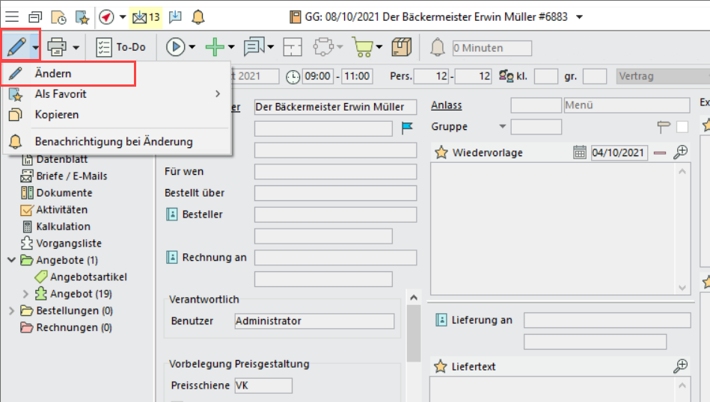The image size is (710, 402).
Task: Click the play button icon in toolbar
Action: [175, 47]
